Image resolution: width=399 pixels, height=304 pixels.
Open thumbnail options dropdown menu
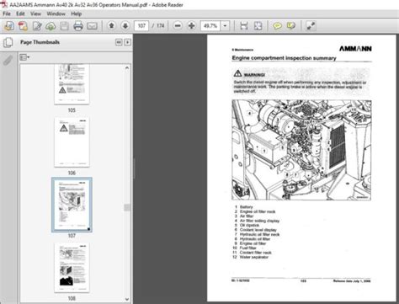24,57
